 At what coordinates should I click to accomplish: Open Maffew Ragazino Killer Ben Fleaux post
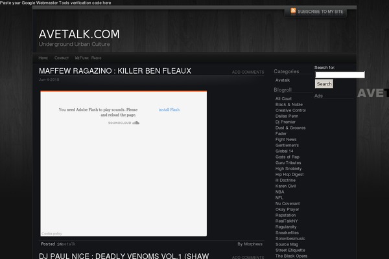point(115,71)
